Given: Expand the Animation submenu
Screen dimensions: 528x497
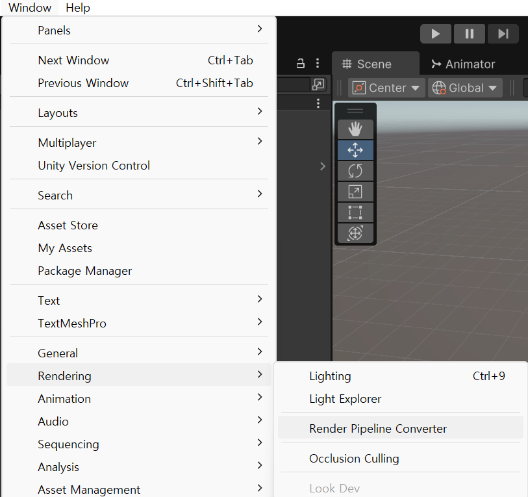Looking at the screenshot, I should coord(139,399).
